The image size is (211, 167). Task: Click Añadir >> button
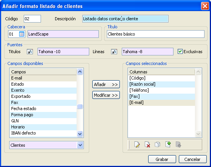[106, 84]
